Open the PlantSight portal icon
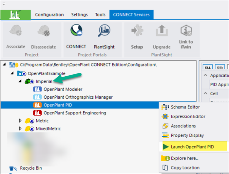Screen dimensions: 229x174 point(104,32)
